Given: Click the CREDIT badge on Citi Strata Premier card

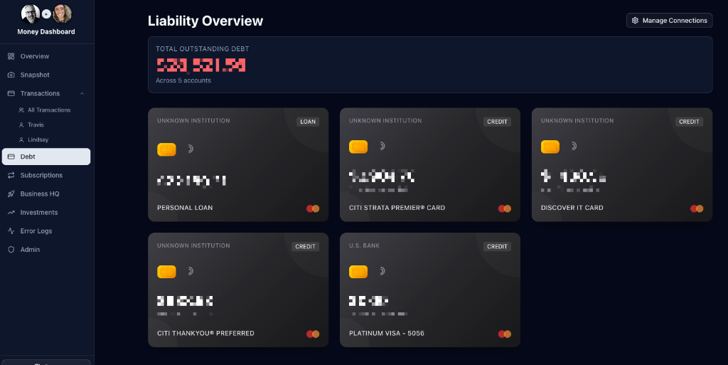Looking at the screenshot, I should click(497, 122).
